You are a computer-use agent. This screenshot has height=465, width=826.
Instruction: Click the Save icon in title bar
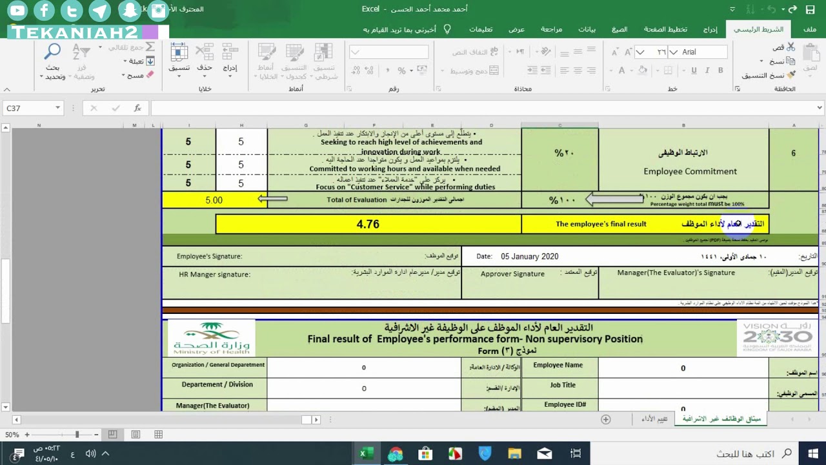[810, 9]
